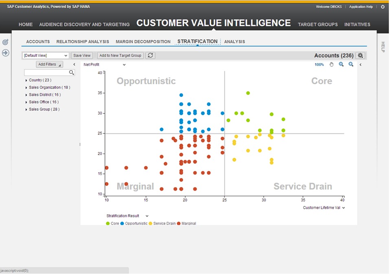Select the topmost blue Opportunistic data point
Viewport: 390px width, 274px height.
click(181, 95)
